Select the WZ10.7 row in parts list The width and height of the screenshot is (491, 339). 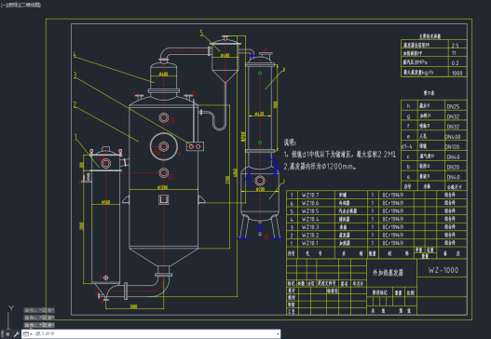(376, 195)
